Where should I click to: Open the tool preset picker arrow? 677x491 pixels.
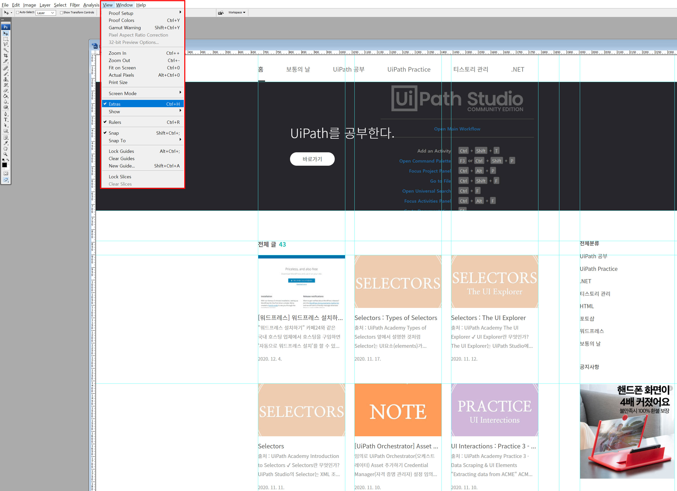(x=11, y=13)
